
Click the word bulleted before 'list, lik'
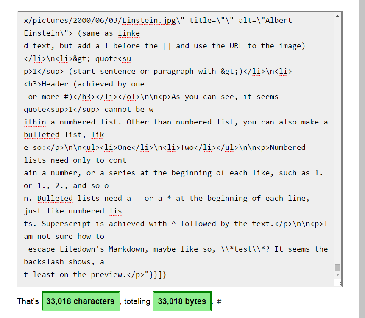point(42,135)
